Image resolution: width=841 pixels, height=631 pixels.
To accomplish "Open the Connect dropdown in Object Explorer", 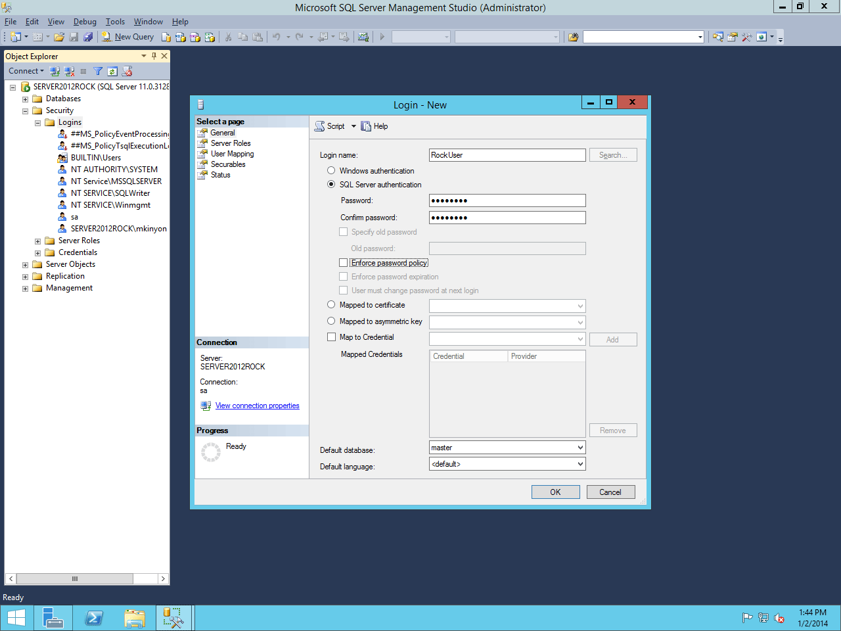I will click(x=42, y=71).
